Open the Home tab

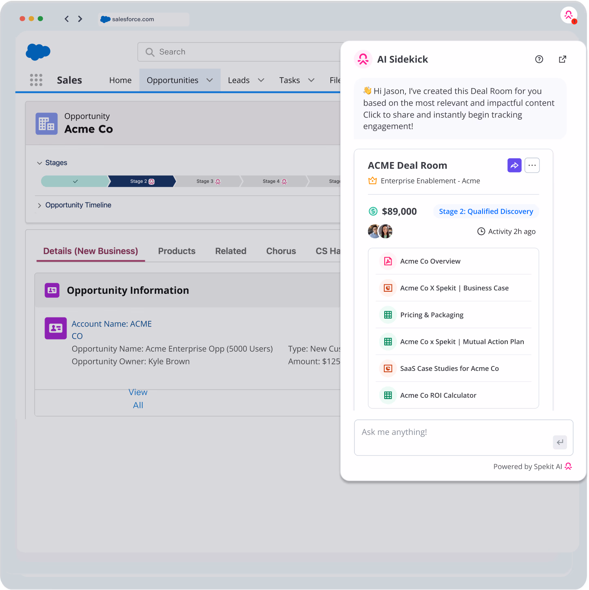(x=120, y=80)
